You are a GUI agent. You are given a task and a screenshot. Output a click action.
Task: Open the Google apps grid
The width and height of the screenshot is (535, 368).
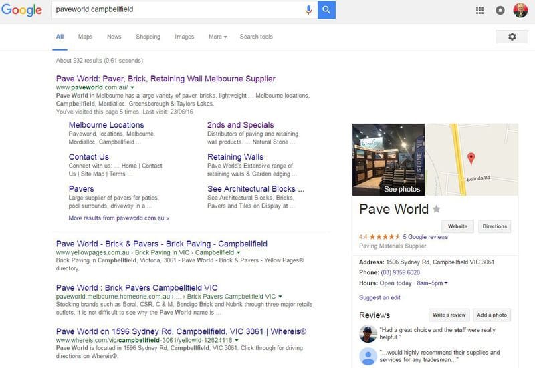tap(479, 10)
